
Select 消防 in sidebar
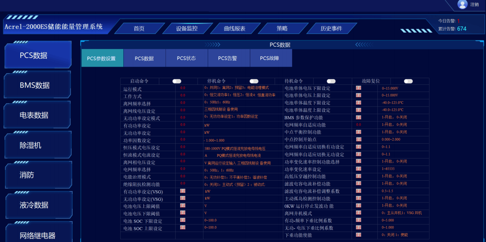[38, 175]
